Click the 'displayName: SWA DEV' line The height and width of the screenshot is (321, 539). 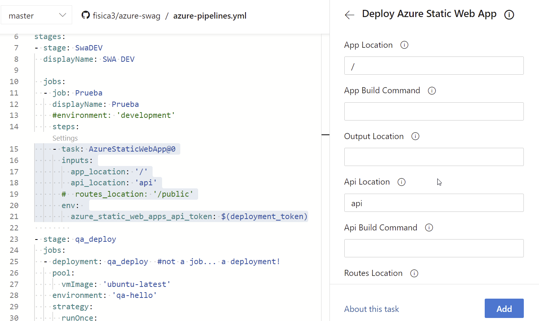coord(89,59)
